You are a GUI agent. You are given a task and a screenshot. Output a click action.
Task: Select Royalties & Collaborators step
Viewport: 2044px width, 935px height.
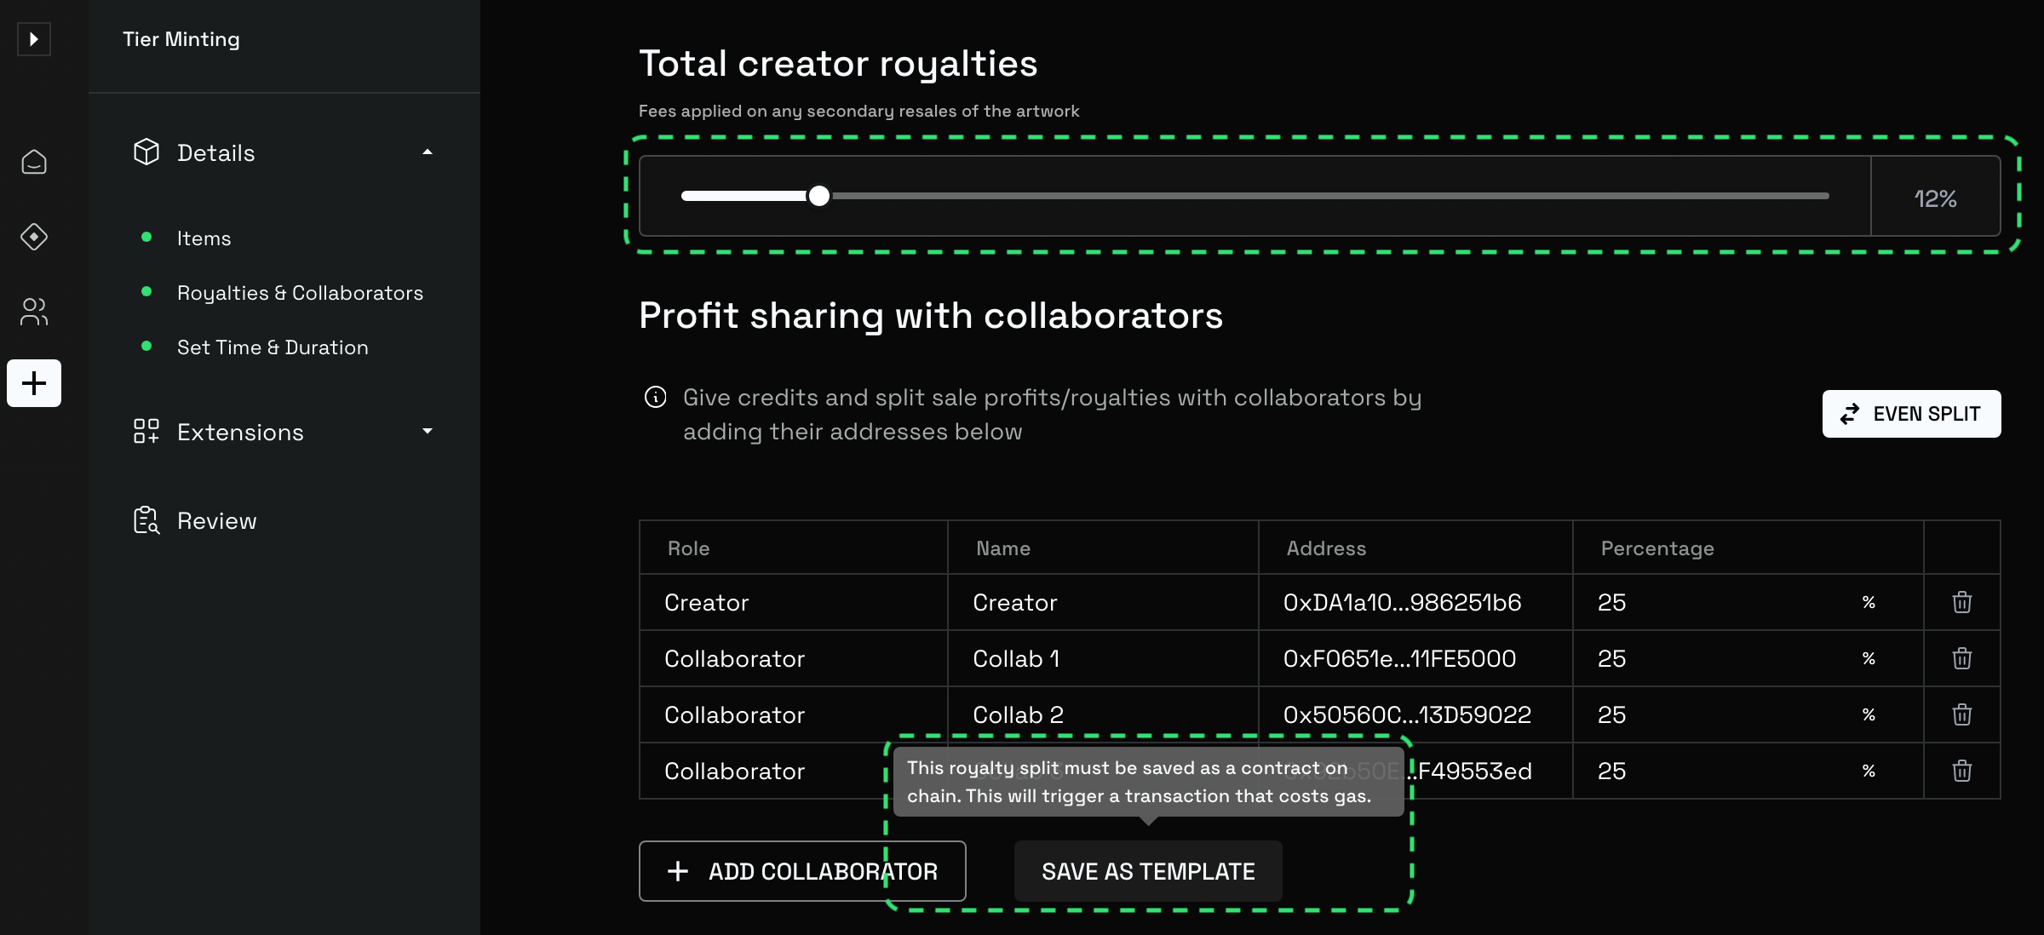(x=300, y=293)
